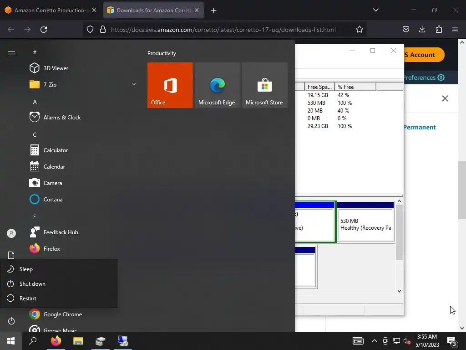Switch to Disk Management taskbar icon

(101, 341)
